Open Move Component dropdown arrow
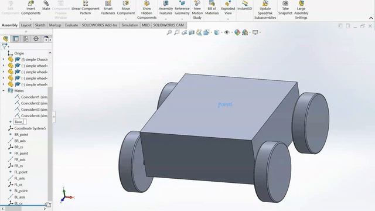 click(x=126, y=19)
